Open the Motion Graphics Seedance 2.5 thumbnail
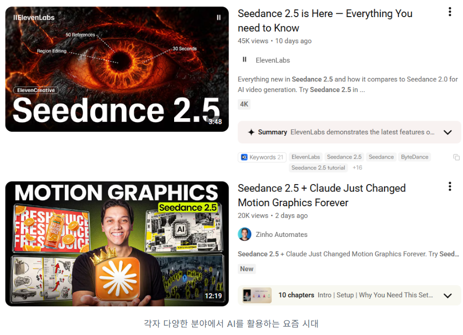The height and width of the screenshot is (335, 463). 117,243
